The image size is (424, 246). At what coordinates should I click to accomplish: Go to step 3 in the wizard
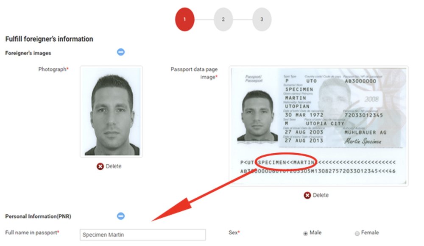[262, 19]
